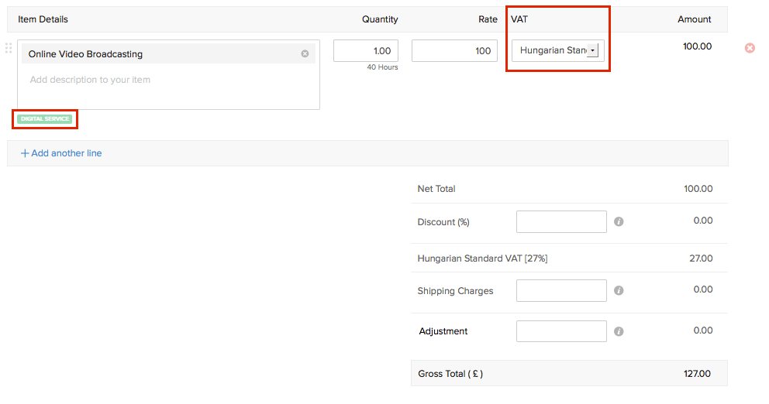This screenshot has height=404, width=769.
Task: Click the DIGITAL SERVICE badge
Action: [45, 119]
